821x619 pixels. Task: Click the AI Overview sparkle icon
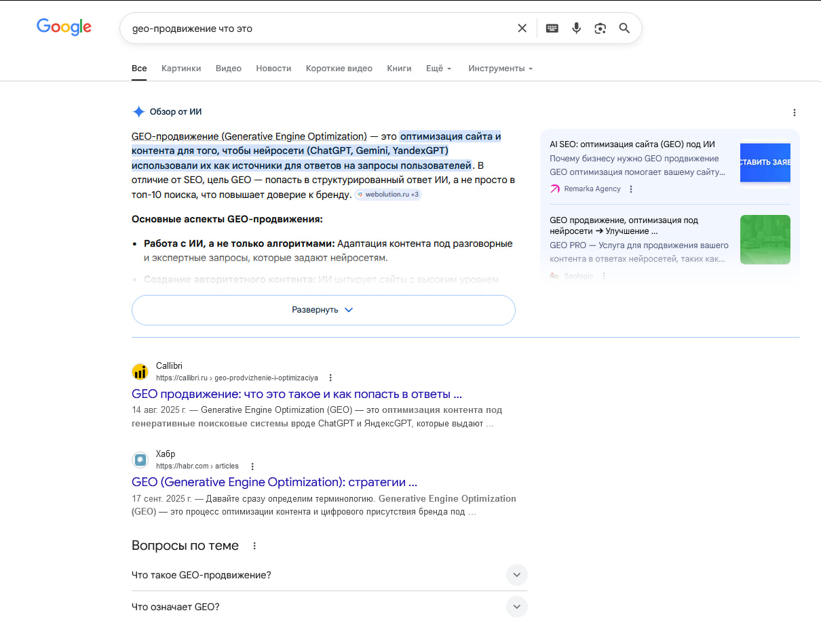click(139, 111)
